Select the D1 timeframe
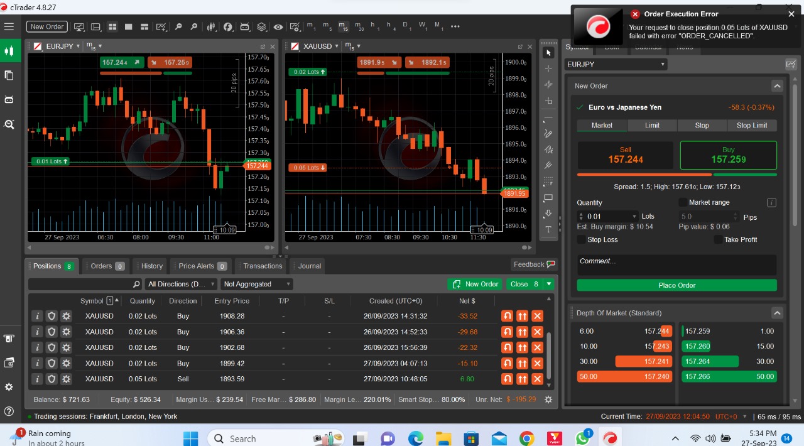 (x=406, y=26)
